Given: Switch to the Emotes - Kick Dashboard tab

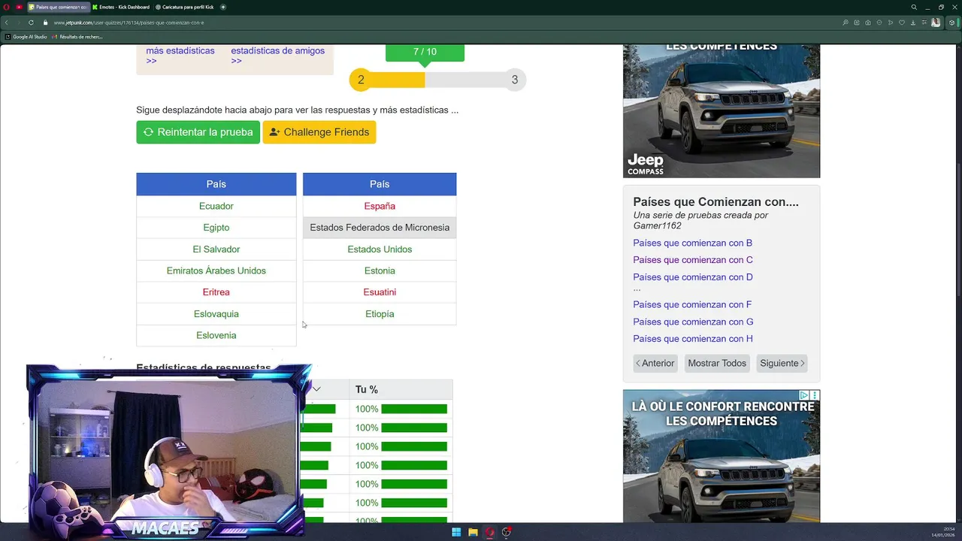Looking at the screenshot, I should click(x=122, y=7).
